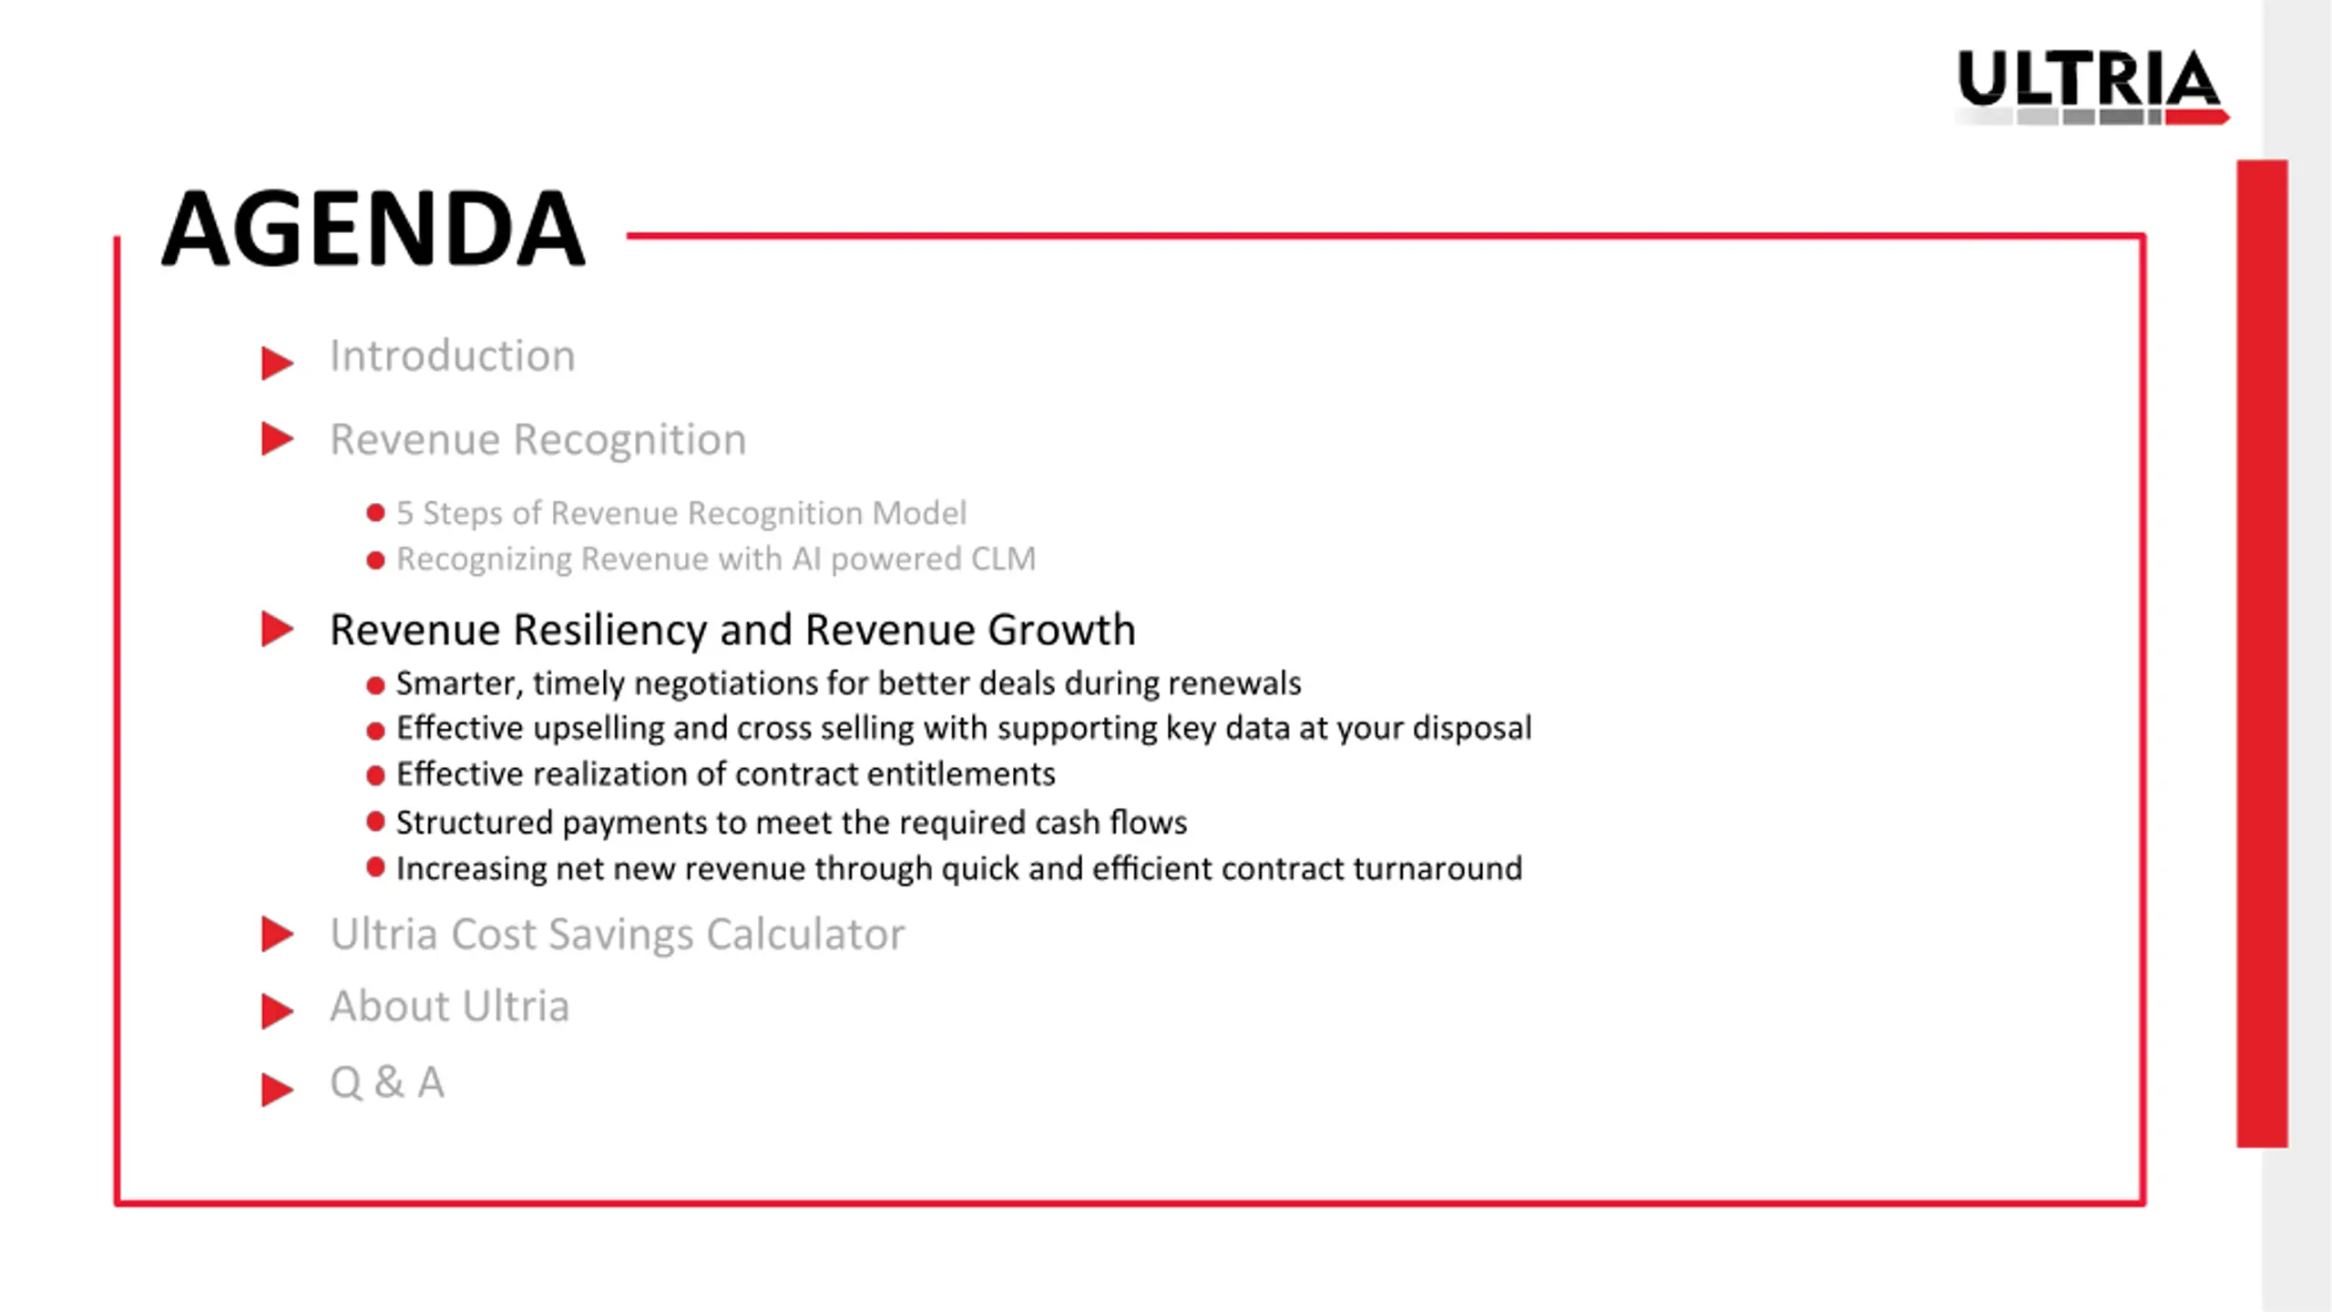The image size is (2332, 1312).
Task: Select the Introduction agenda item
Action: point(452,355)
